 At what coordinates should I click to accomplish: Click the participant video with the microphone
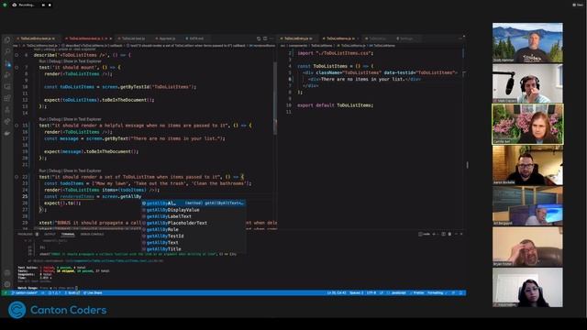(527, 83)
